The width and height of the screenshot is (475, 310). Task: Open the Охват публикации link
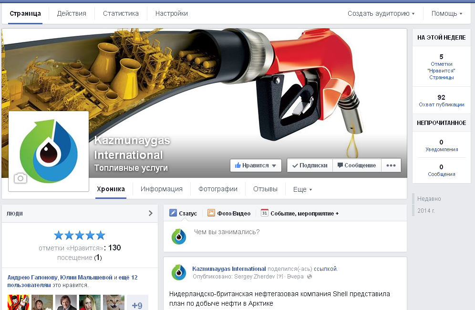coord(441,104)
